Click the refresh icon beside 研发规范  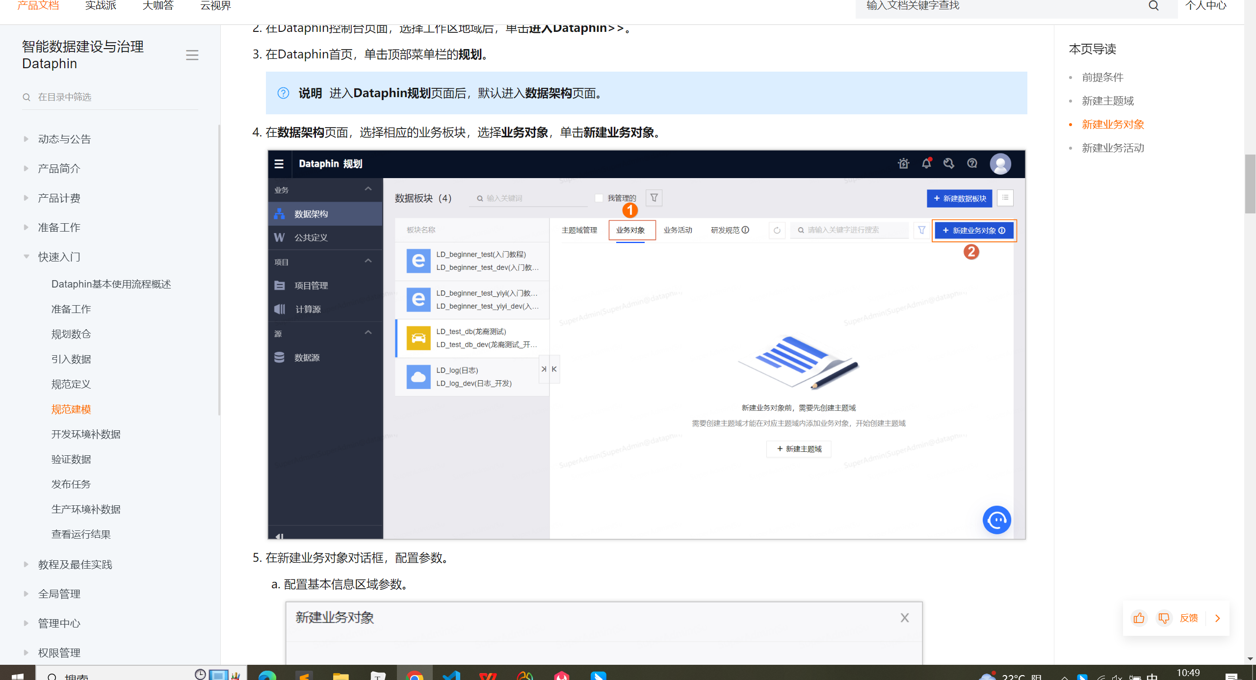[777, 230]
